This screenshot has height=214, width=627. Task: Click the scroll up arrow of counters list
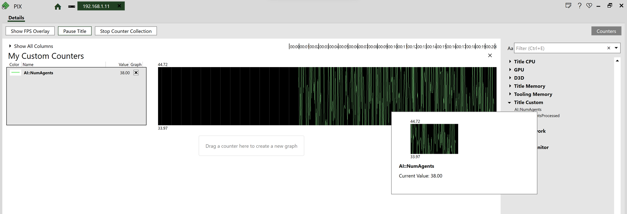(x=617, y=61)
